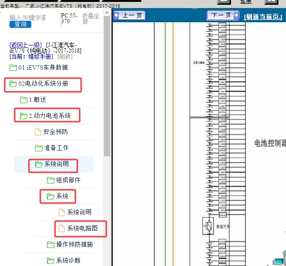Click the left arrow icon on 上一页
286x266 pixels.
tap(117, 15)
